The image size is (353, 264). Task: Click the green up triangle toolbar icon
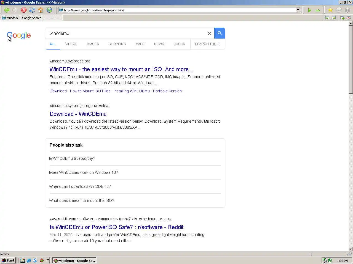[x=318, y=10]
